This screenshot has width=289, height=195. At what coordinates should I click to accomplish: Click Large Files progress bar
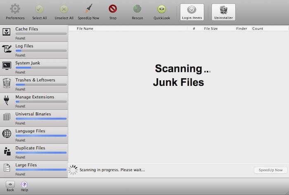click(41, 169)
